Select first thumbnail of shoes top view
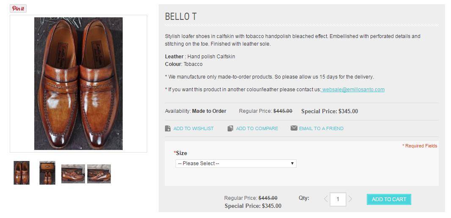This screenshot has height=218, width=451. [22, 173]
